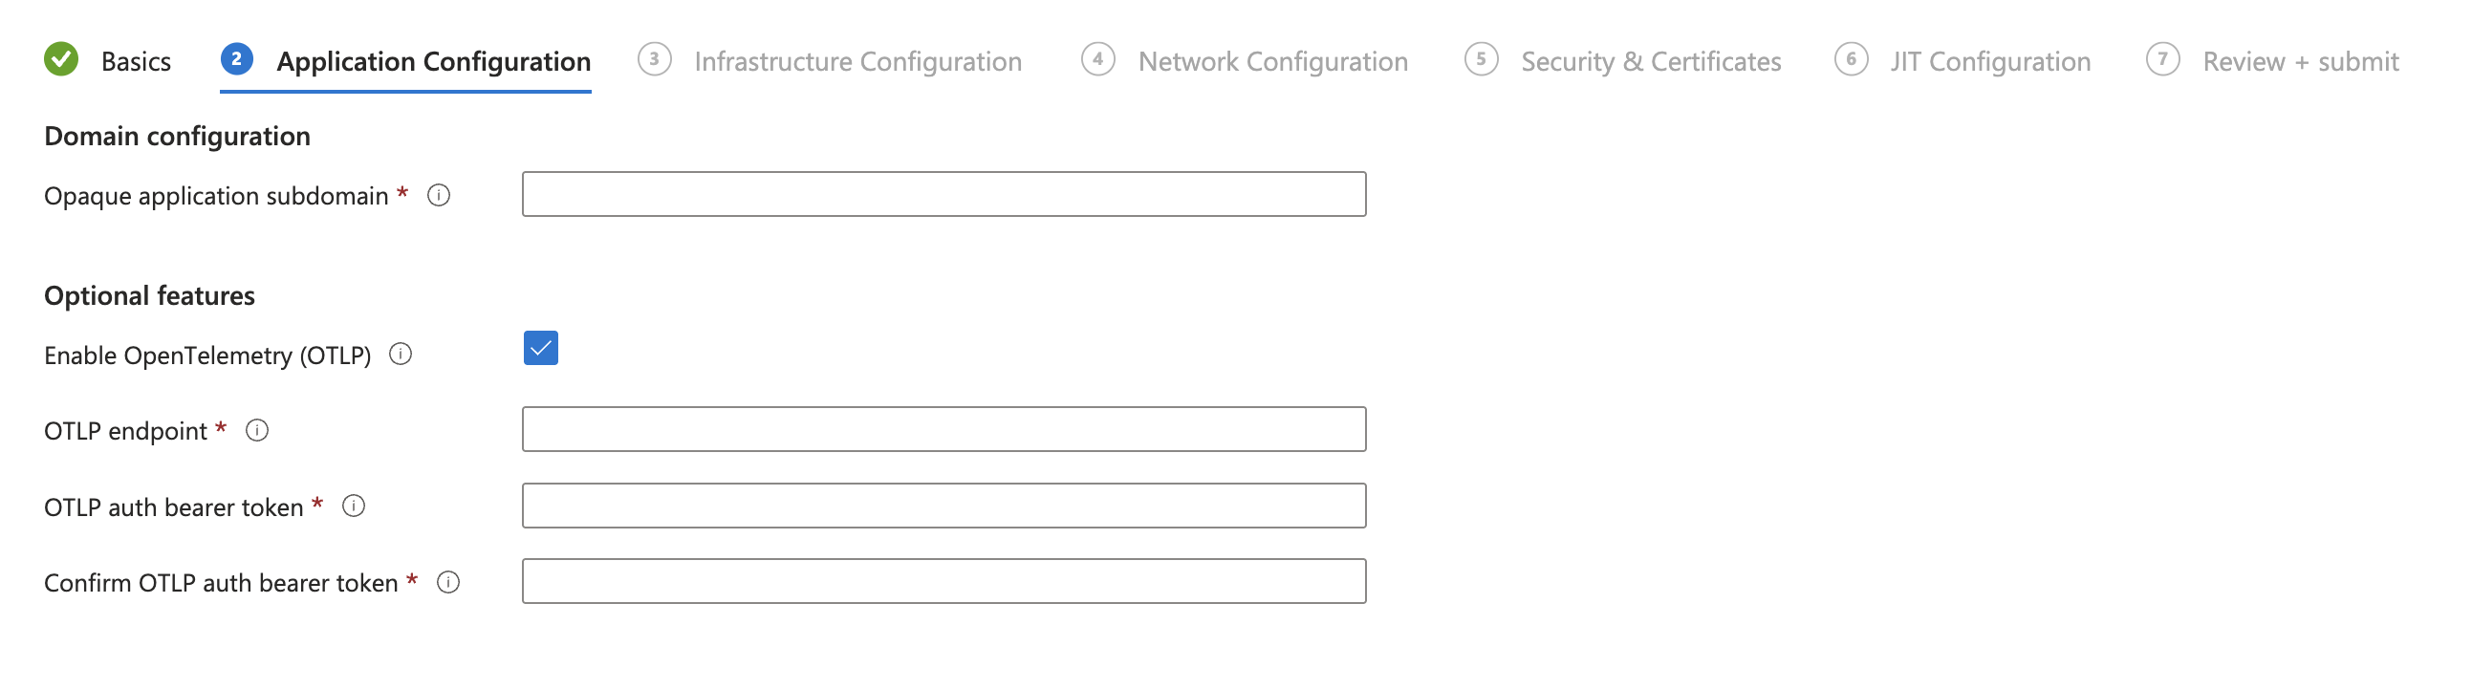The height and width of the screenshot is (690, 2472).
Task: Focus the OTLP auth bearer token field
Action: (x=943, y=506)
